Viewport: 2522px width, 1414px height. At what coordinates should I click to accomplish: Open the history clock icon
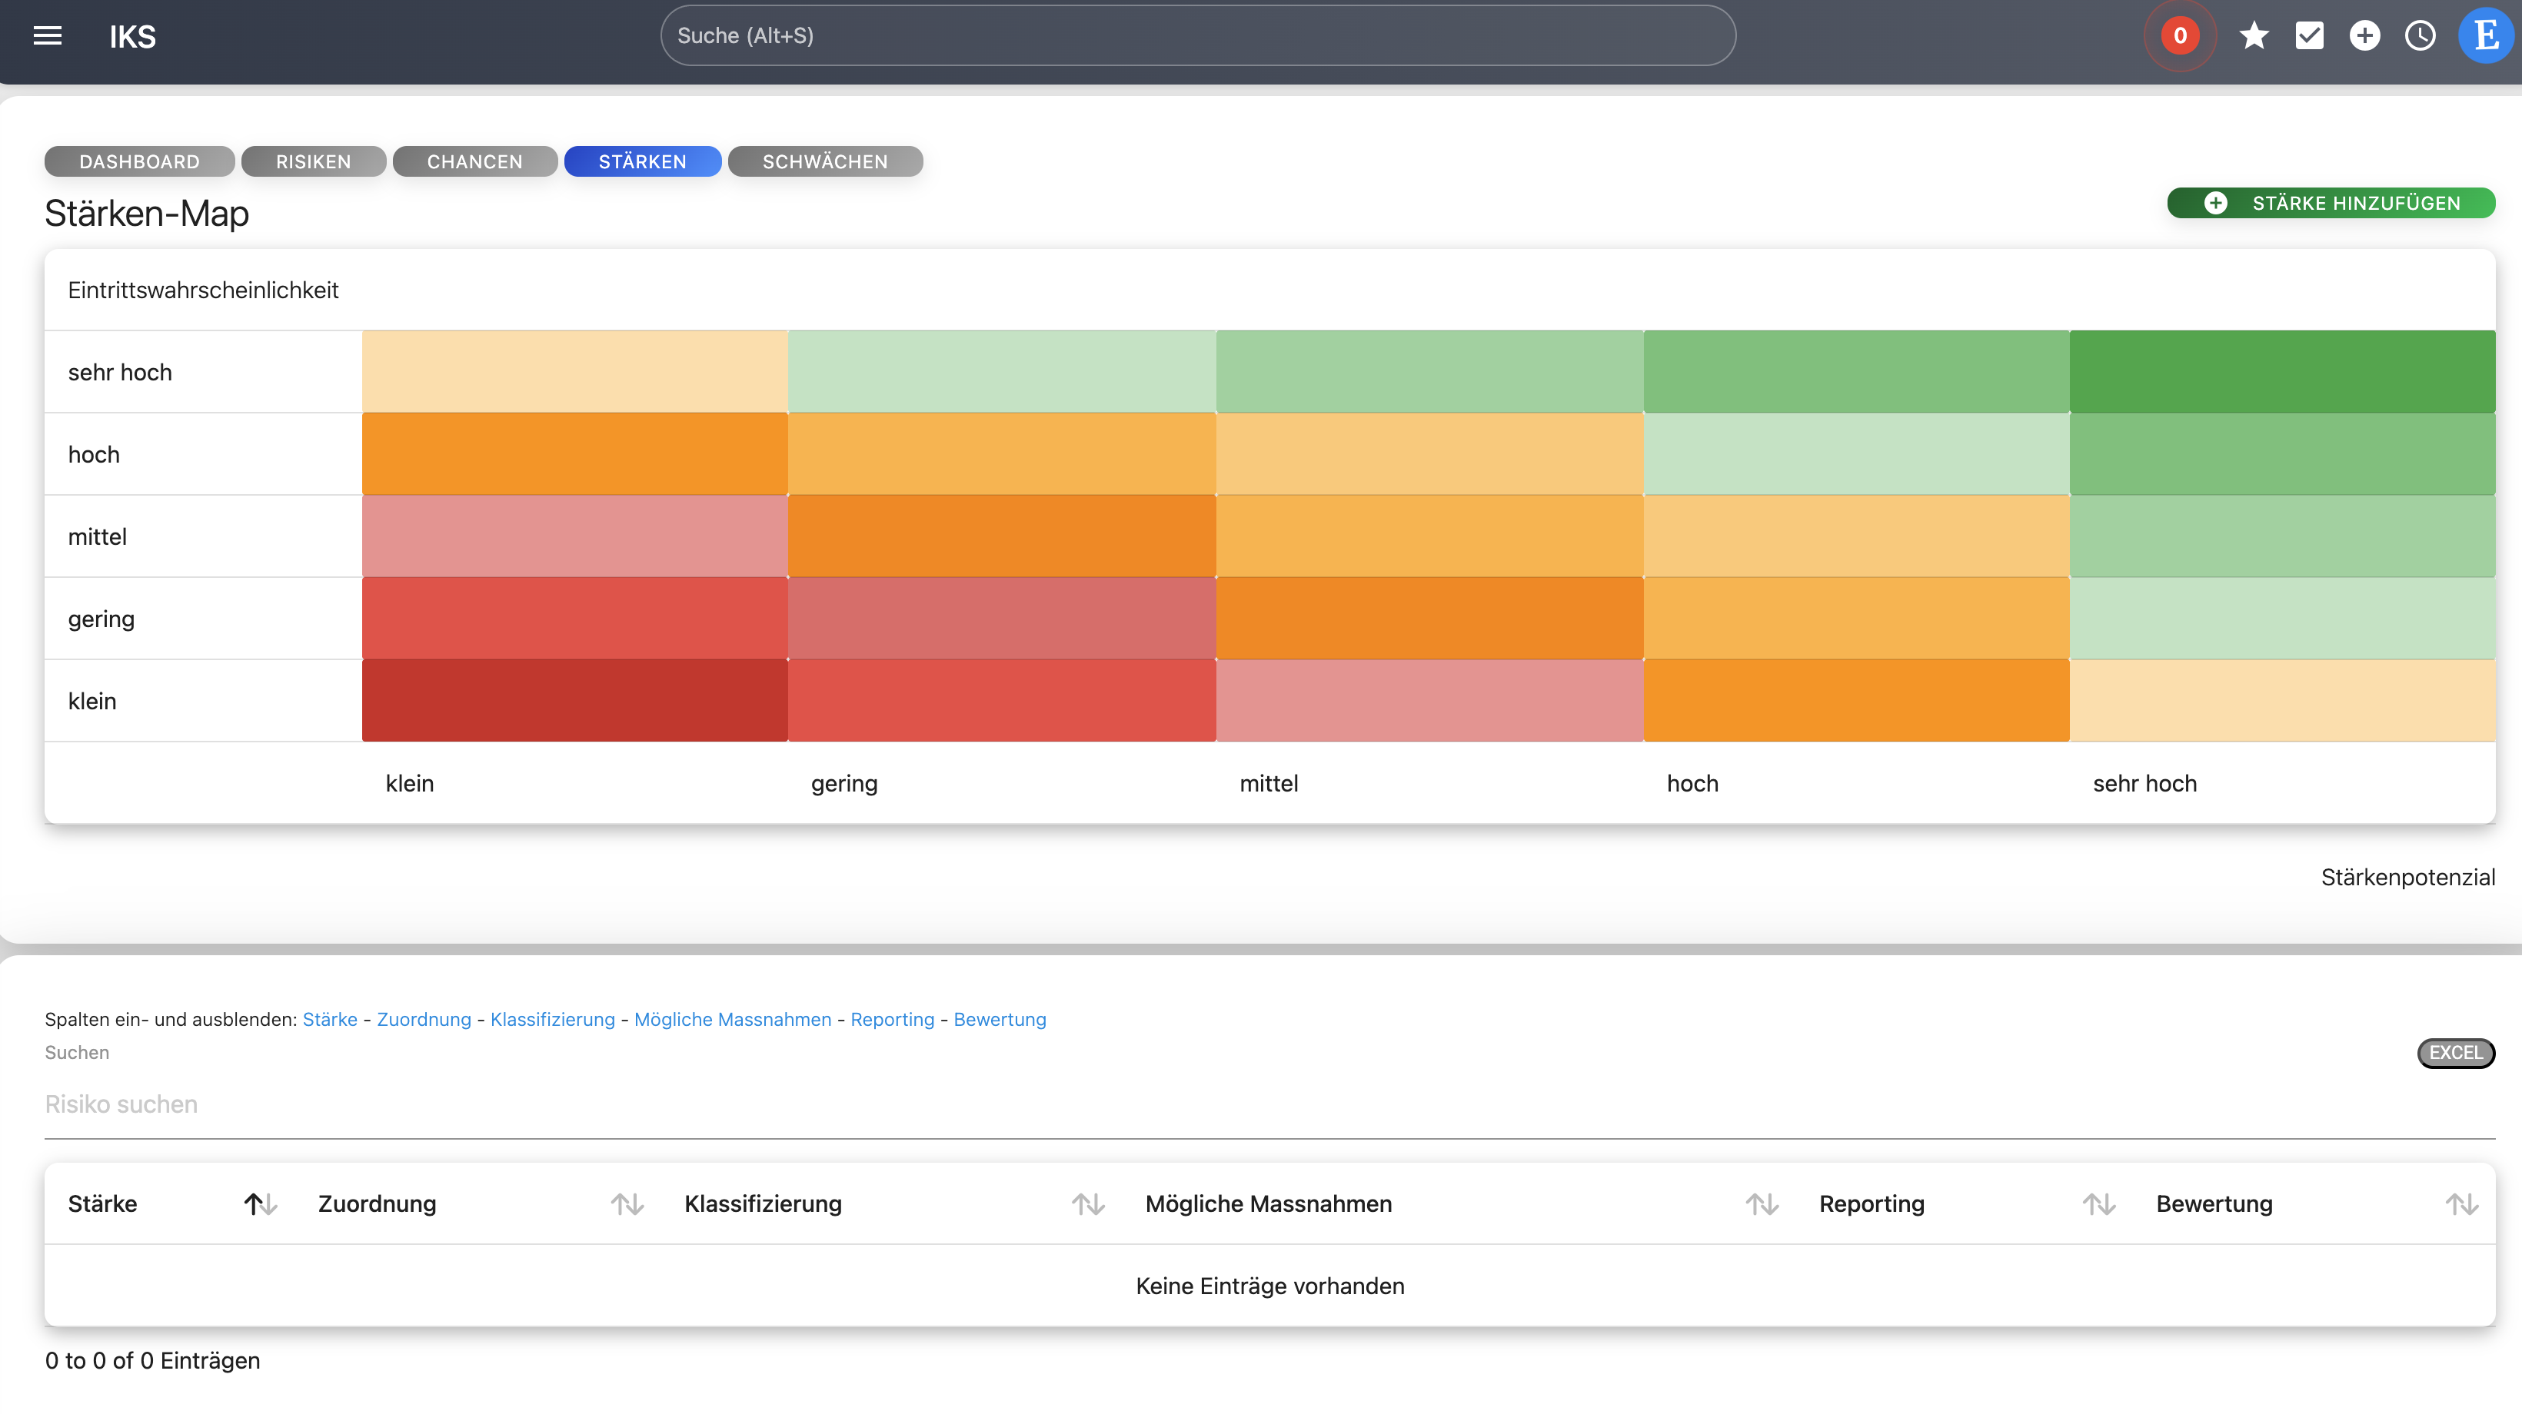point(2421,35)
